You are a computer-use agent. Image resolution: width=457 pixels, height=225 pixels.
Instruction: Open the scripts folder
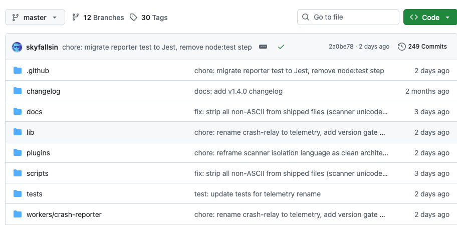38,173
